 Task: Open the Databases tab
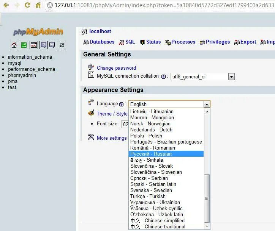pyautogui.click(x=99, y=42)
